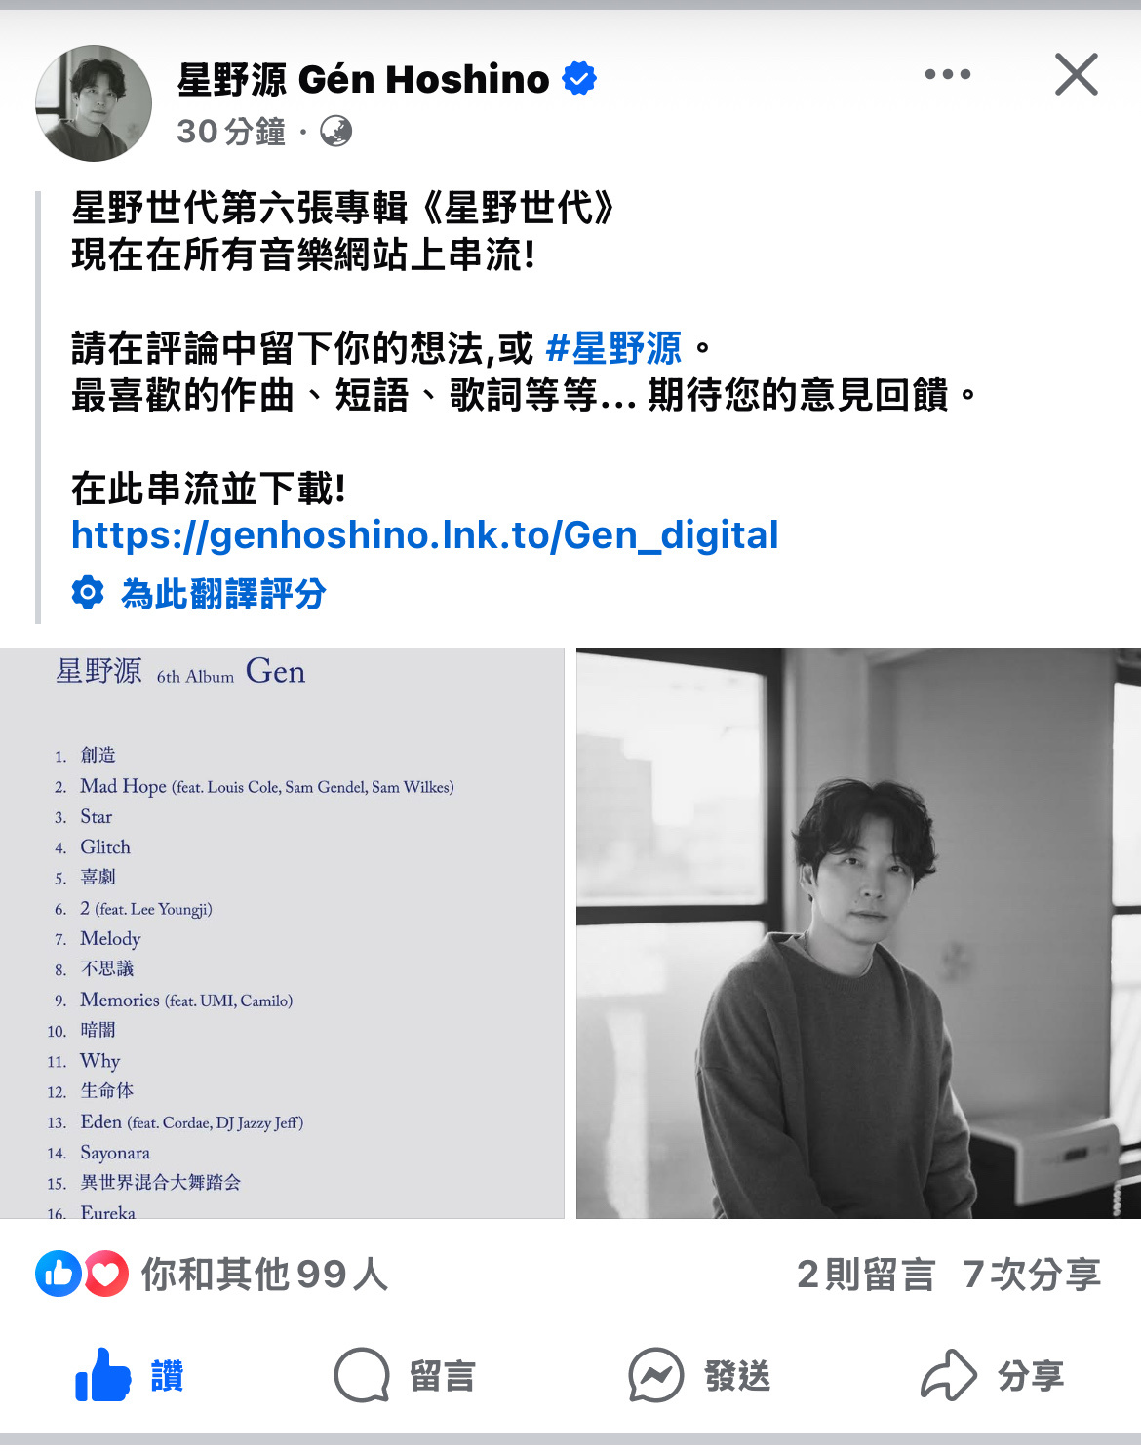Screen dimensions: 1141x1453
Task: Open 星野源 Gén Hoshino page name
Action: click(x=364, y=79)
